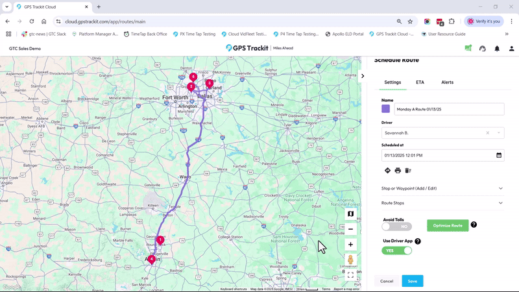Open the green chat feedback icon

[468, 48]
